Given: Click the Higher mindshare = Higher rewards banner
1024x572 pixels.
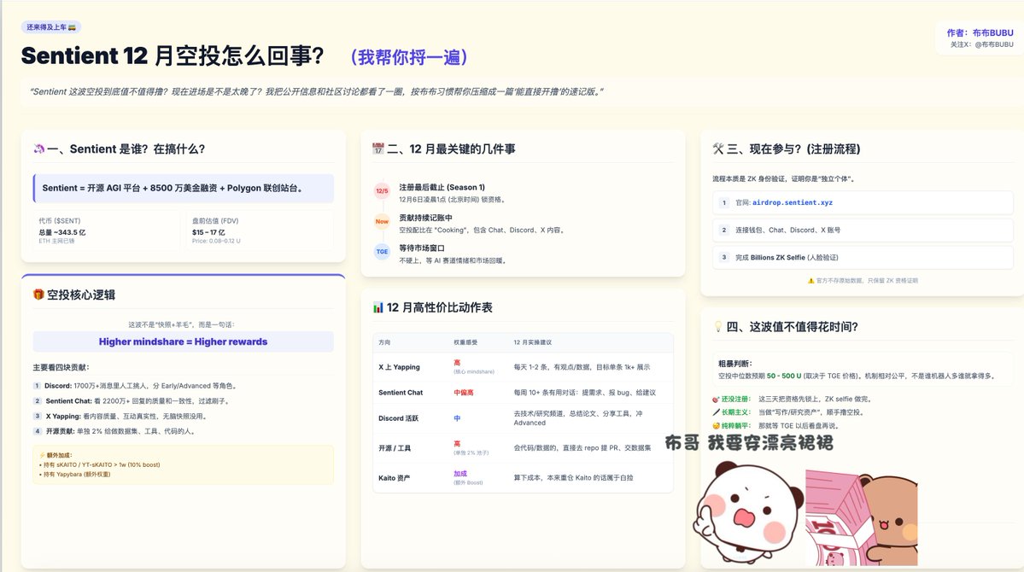Looking at the screenshot, I should [183, 341].
